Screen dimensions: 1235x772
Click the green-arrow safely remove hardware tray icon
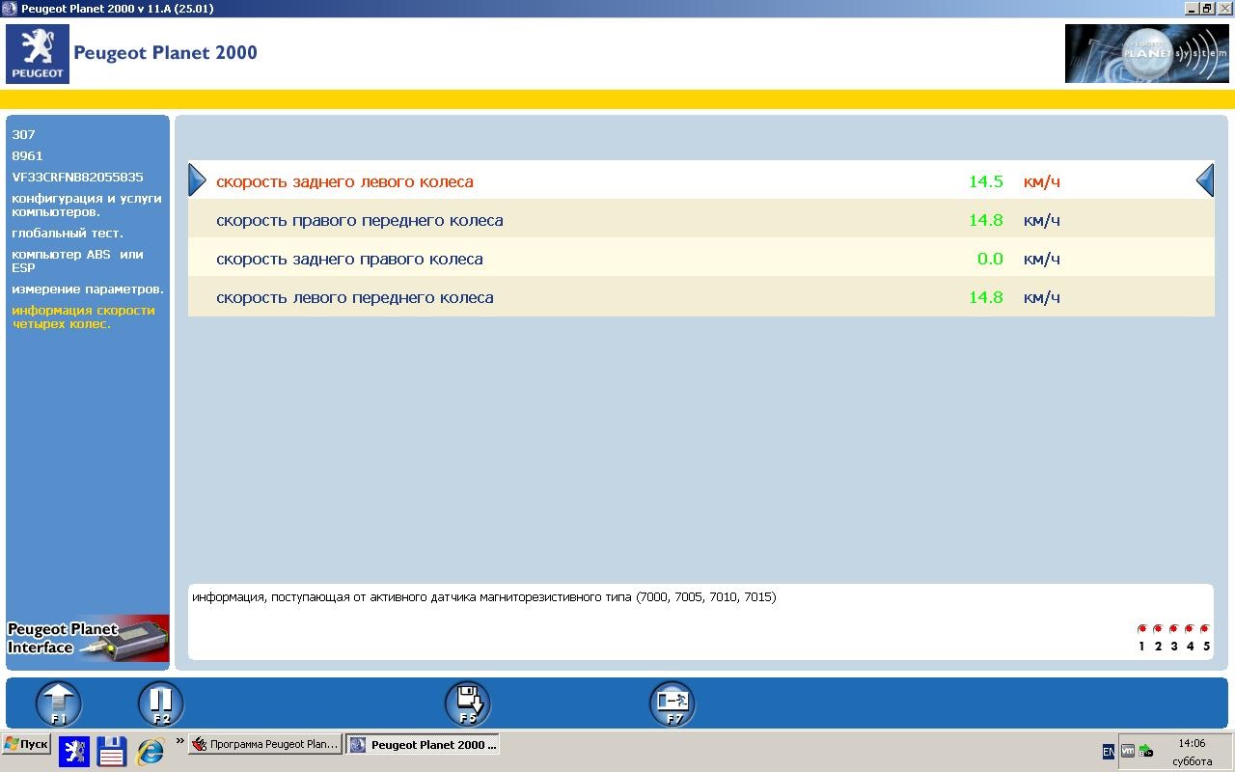click(1145, 751)
